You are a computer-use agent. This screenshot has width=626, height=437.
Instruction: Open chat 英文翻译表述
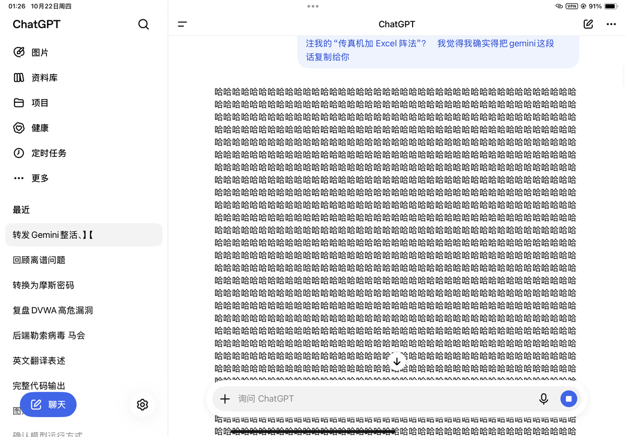coord(83,360)
